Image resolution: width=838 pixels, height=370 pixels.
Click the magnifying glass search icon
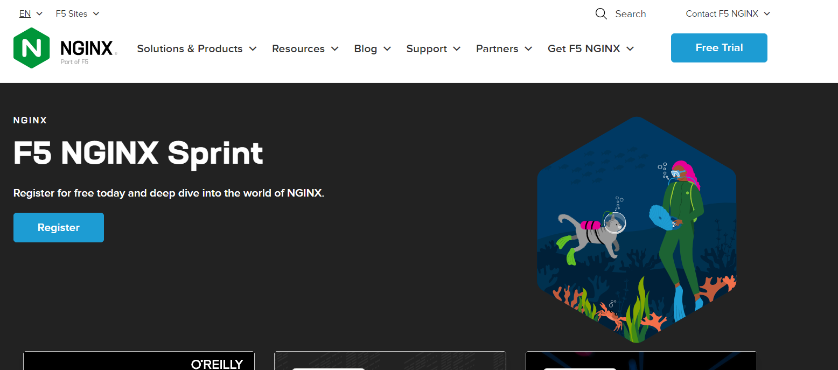pos(601,13)
